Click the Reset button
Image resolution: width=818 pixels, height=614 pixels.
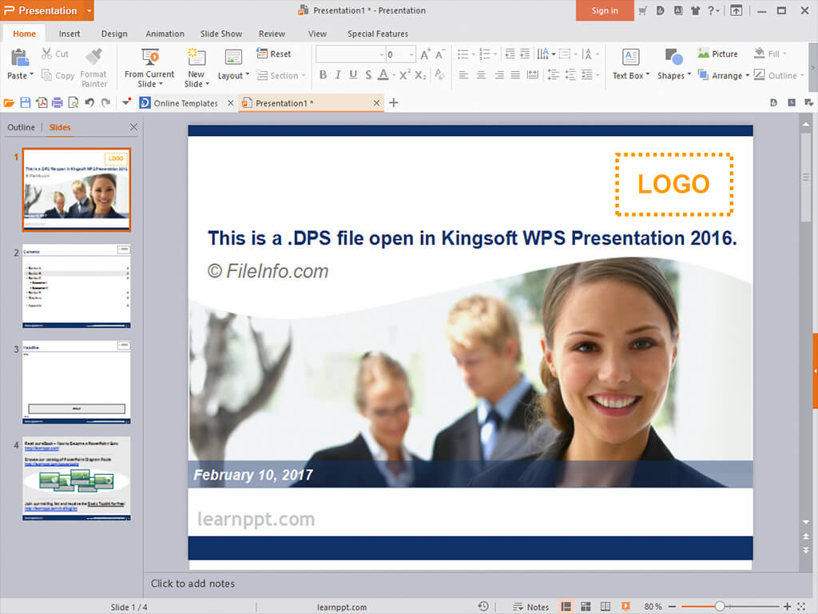click(x=274, y=54)
